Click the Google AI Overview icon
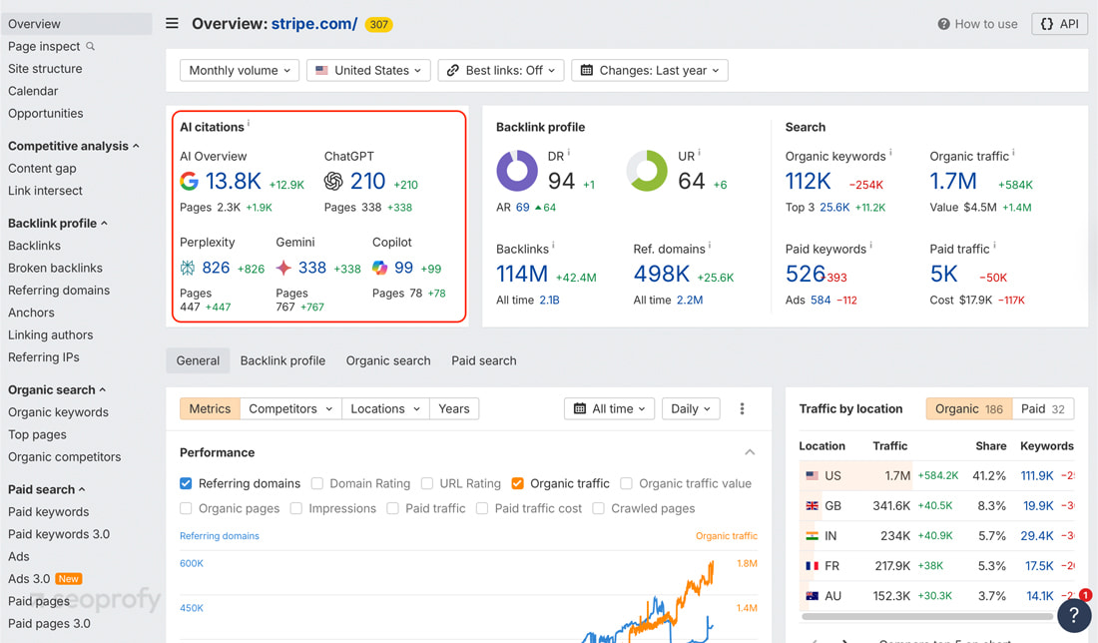 point(189,181)
